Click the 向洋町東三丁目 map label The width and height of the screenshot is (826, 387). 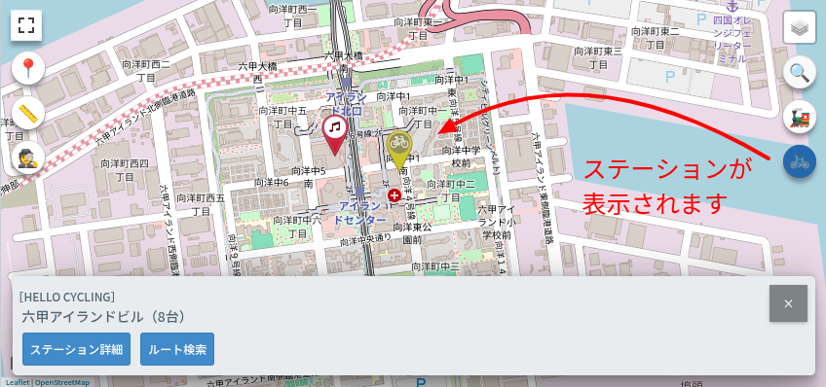point(598,57)
